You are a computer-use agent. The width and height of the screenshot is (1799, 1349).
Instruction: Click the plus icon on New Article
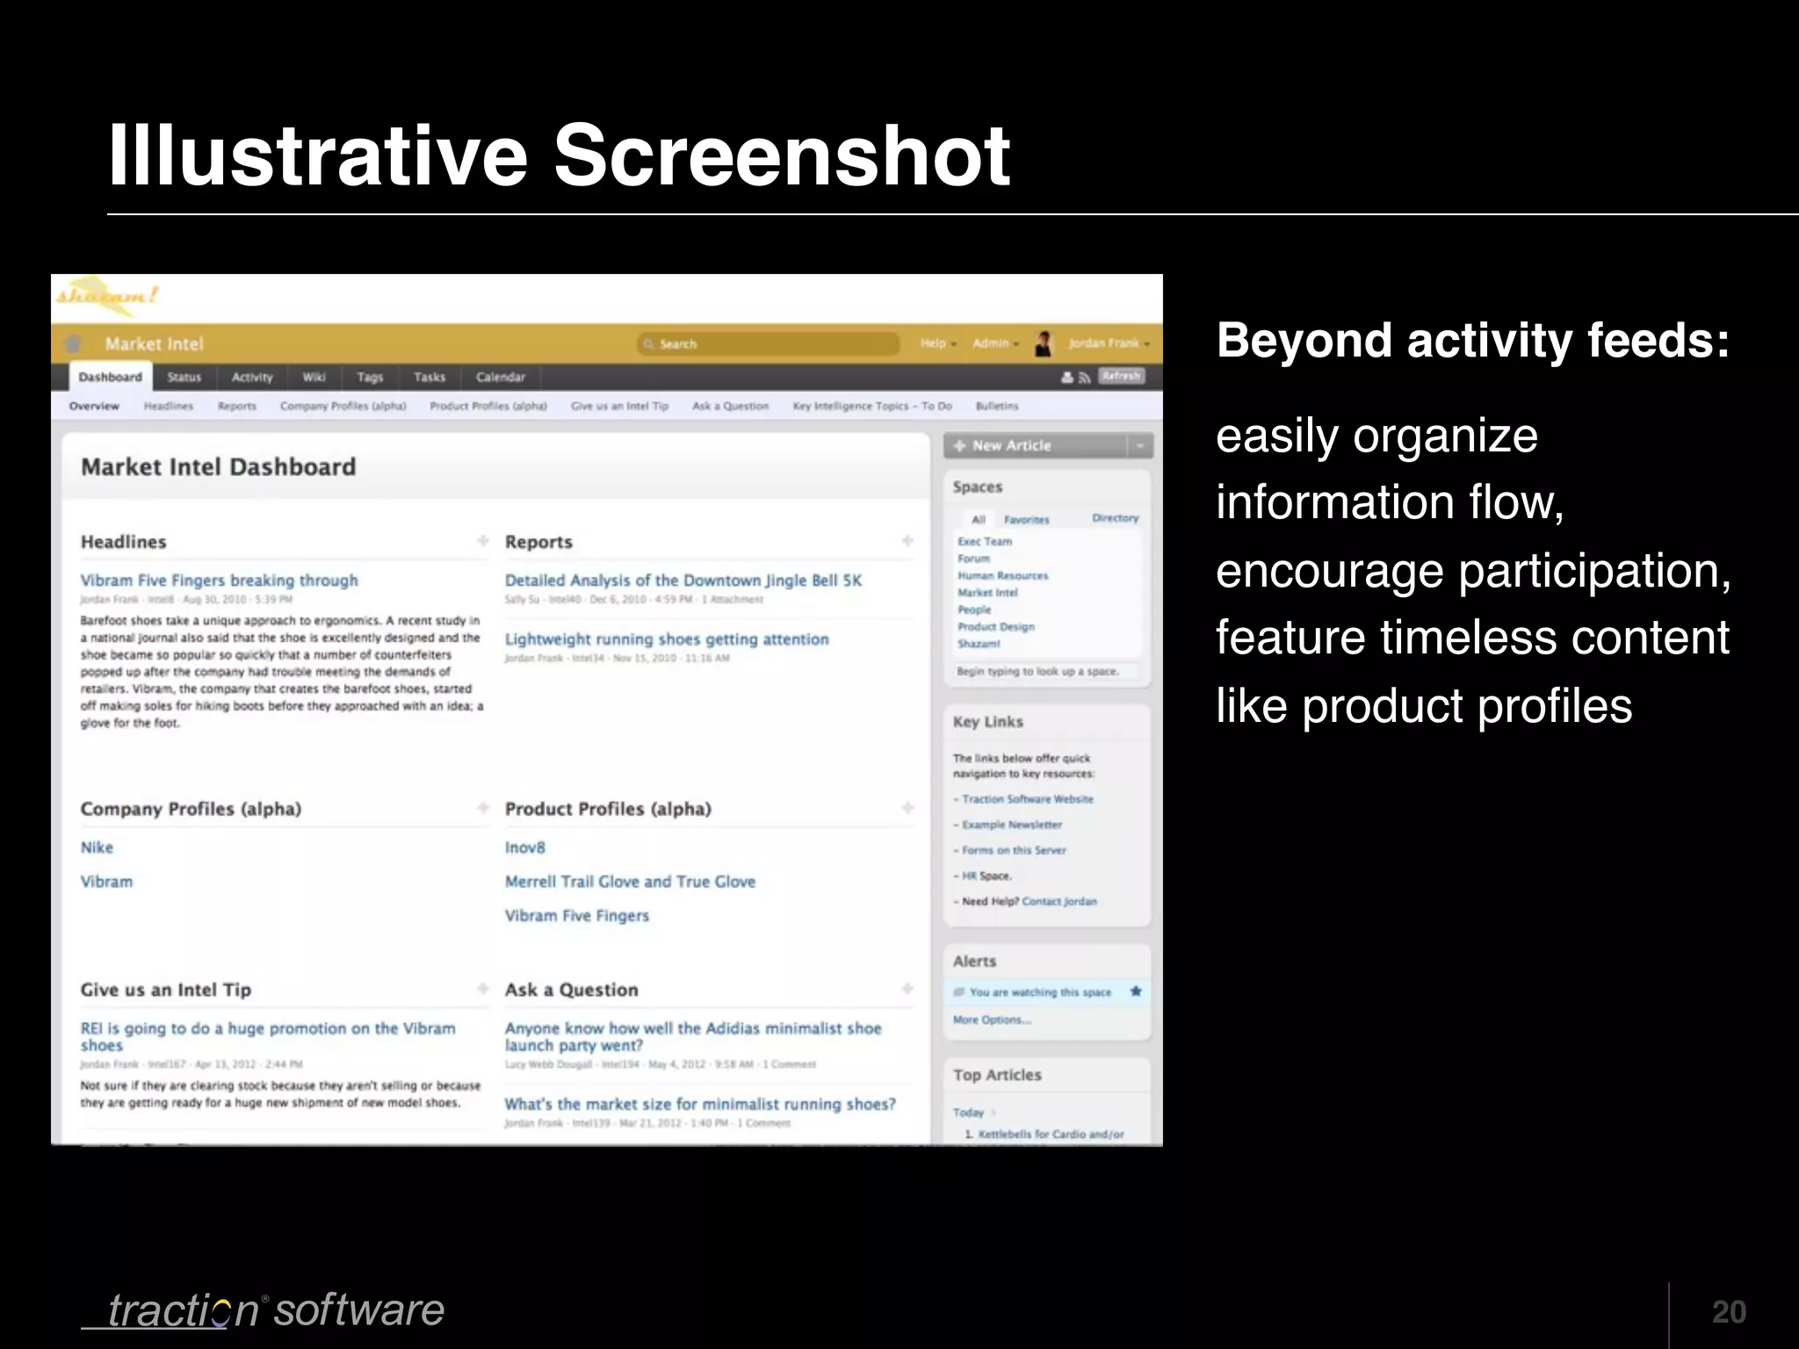click(959, 445)
